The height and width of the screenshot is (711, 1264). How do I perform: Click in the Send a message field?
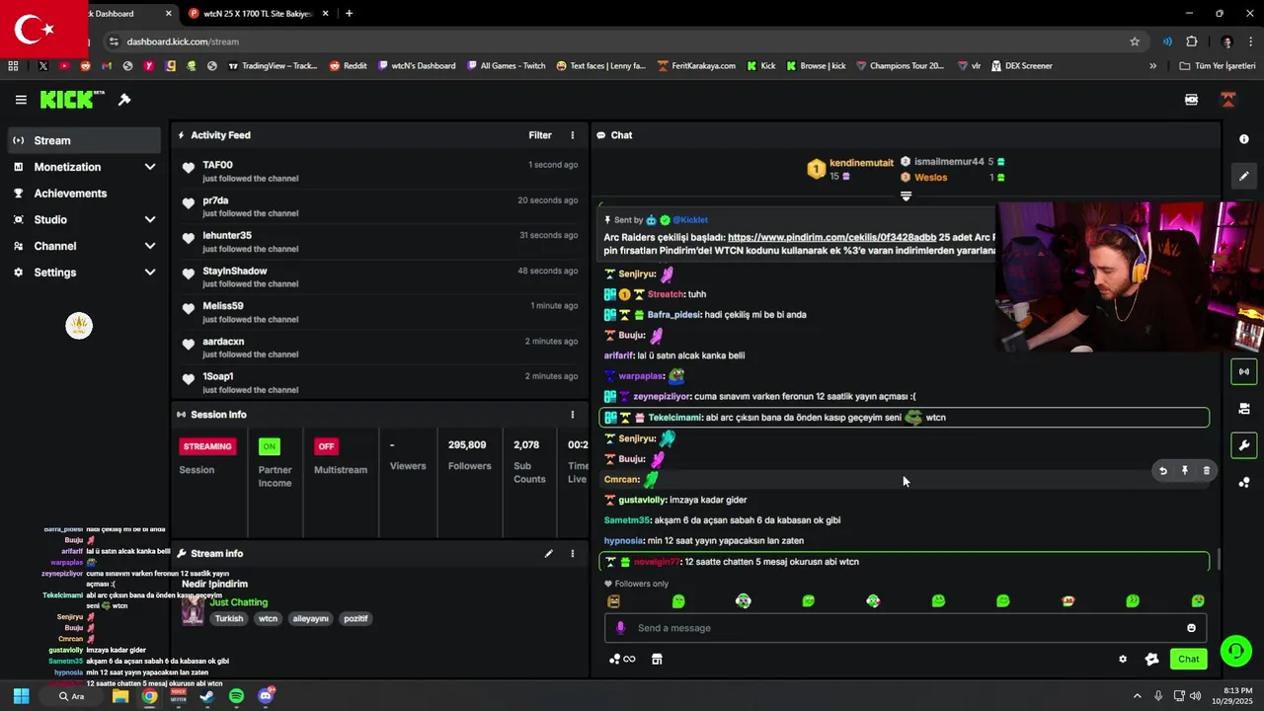point(904,628)
